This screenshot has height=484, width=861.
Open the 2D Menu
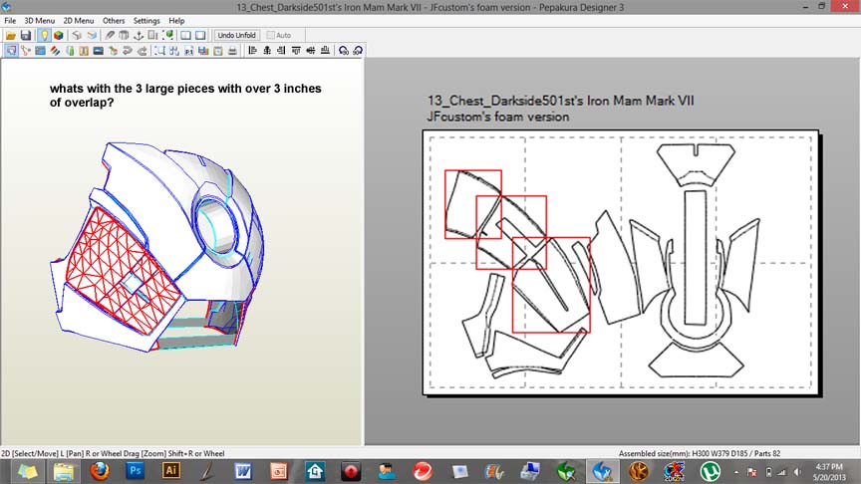coord(79,20)
